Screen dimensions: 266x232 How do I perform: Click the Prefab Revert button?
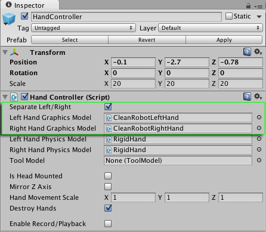tap(147, 40)
